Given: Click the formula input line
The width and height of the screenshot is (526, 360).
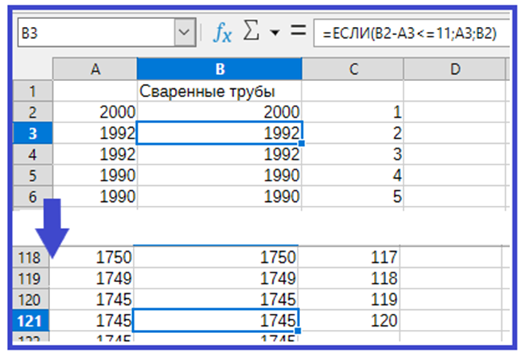Looking at the screenshot, I should (410, 33).
